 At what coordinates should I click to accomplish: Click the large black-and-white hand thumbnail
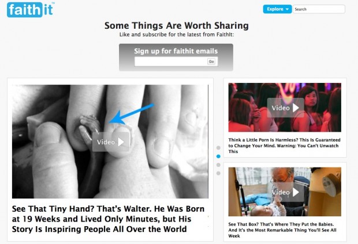click(110, 142)
